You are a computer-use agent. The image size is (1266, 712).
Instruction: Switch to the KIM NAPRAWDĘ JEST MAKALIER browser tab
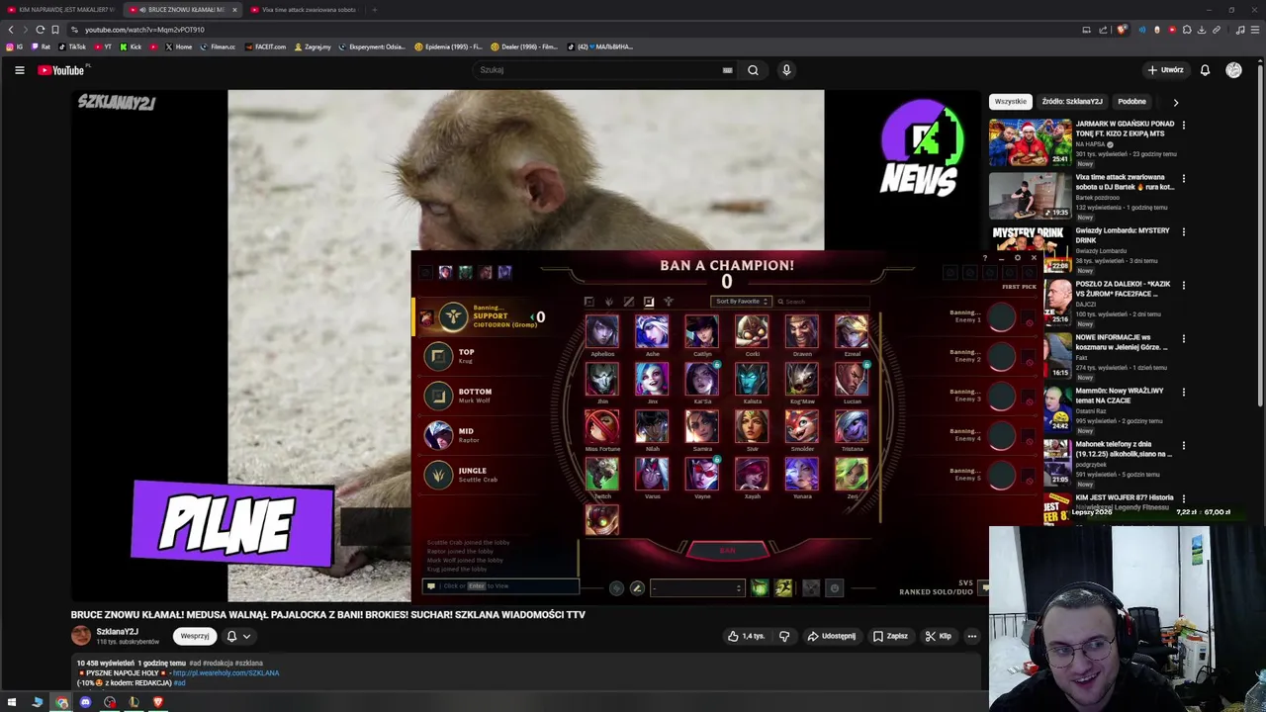pyautogui.click(x=59, y=10)
